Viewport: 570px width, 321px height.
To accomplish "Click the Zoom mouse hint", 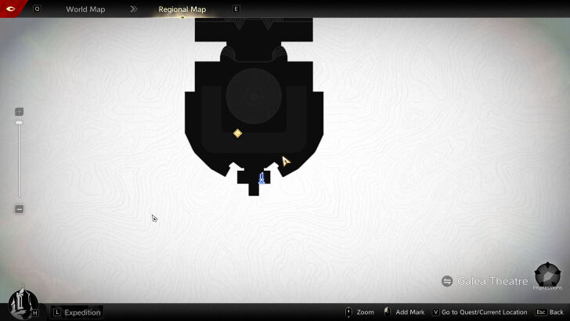I will 359,312.
